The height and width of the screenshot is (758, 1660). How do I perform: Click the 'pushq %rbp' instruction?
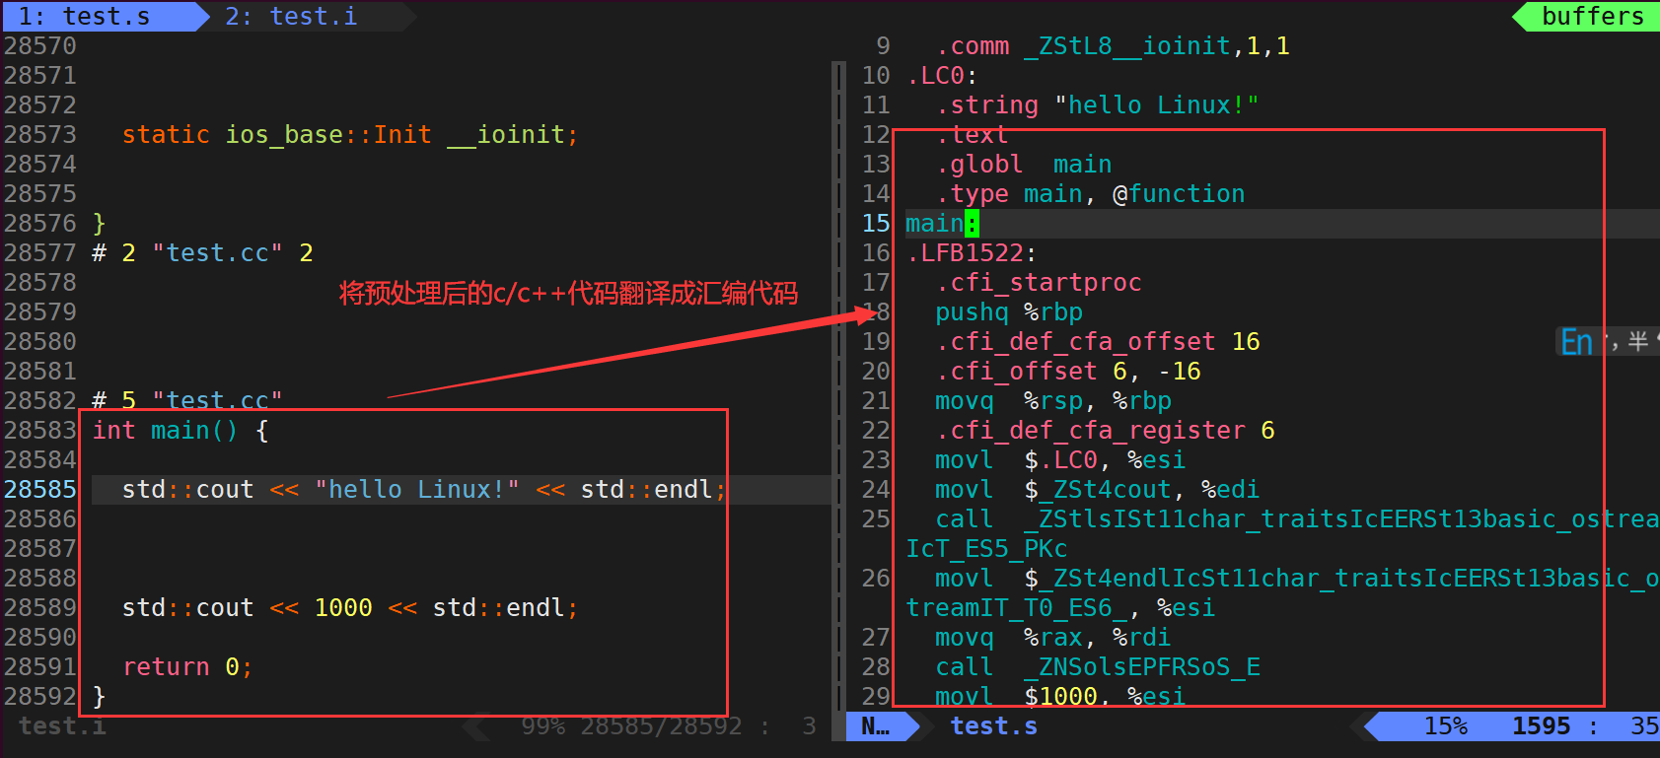coord(1009,312)
